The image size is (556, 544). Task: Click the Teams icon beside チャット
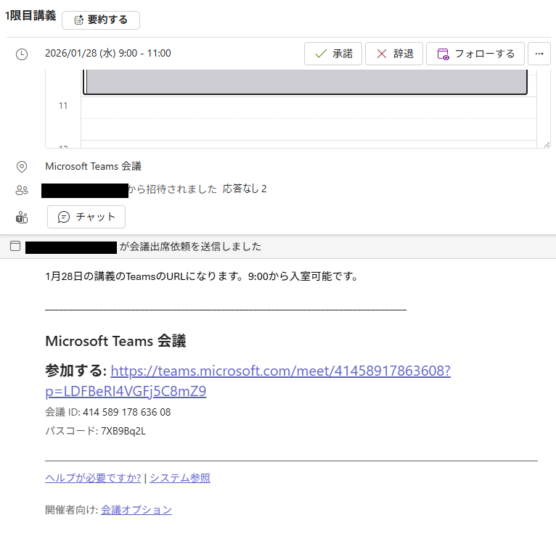coord(22,217)
